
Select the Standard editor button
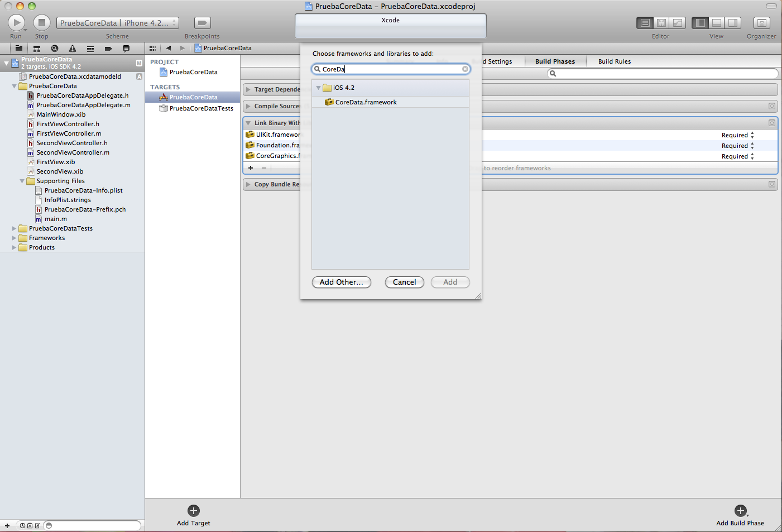pos(645,23)
